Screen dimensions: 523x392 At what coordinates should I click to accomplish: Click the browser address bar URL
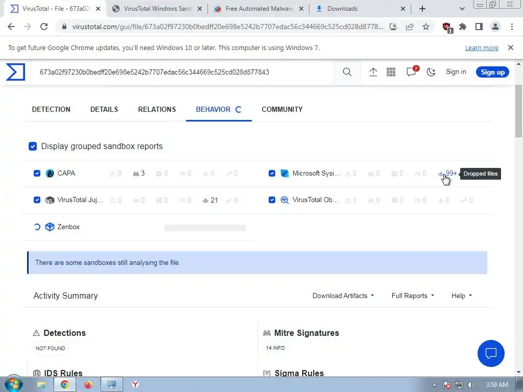228,27
